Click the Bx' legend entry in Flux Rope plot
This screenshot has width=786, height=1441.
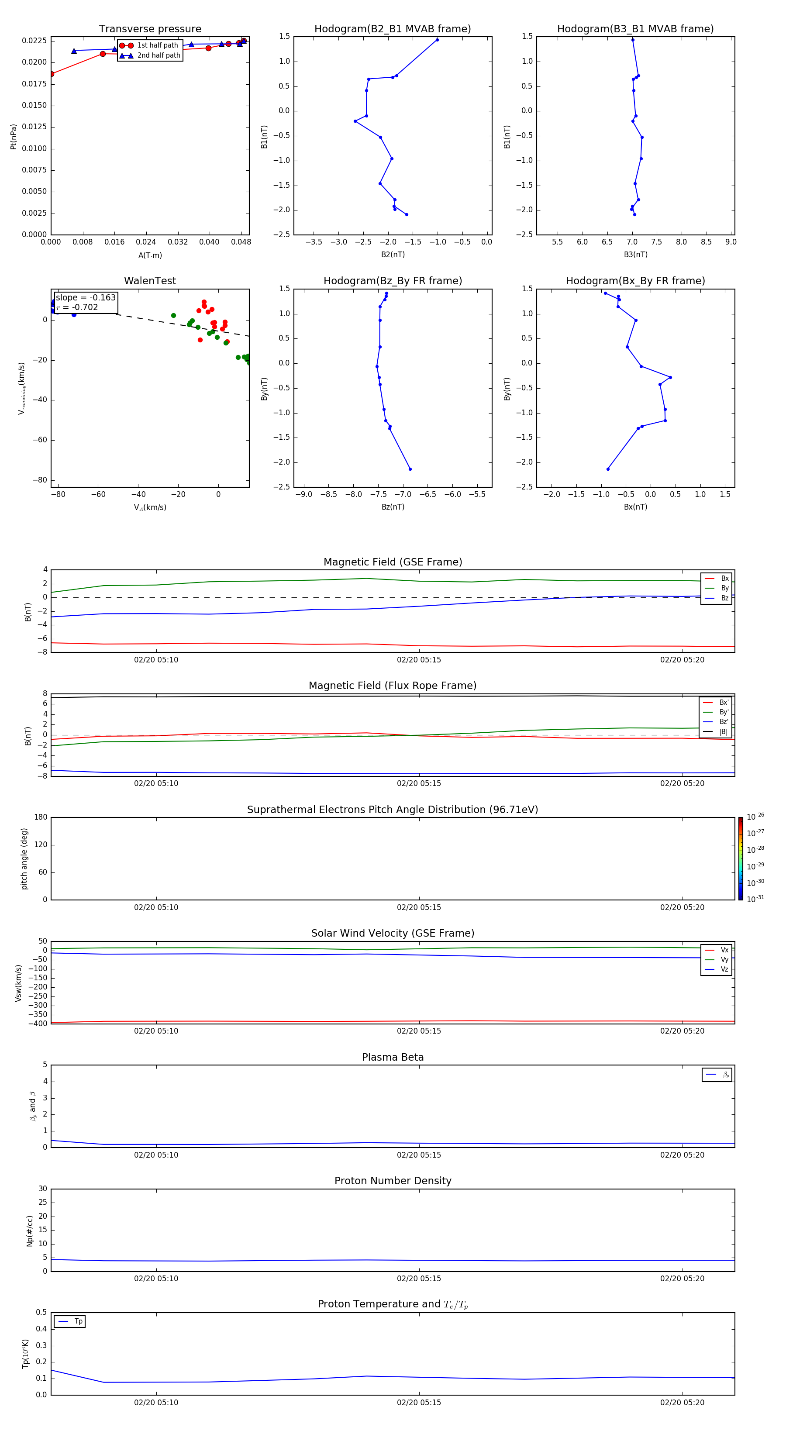click(x=716, y=703)
